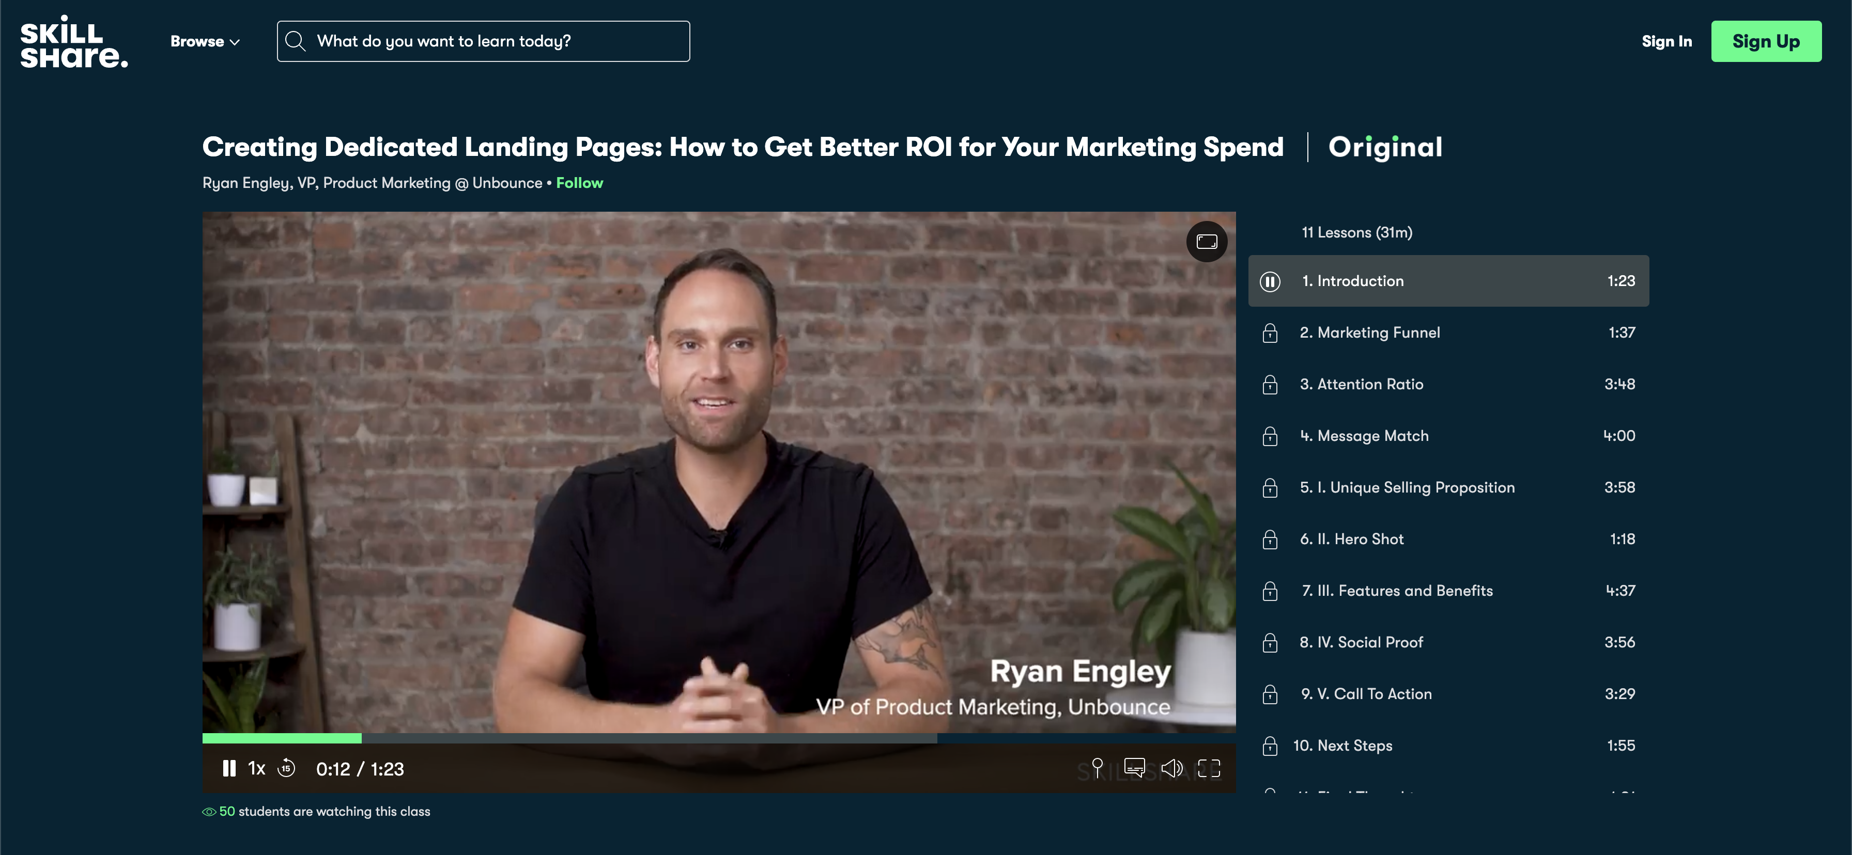Expand the Browse menu

197,42
